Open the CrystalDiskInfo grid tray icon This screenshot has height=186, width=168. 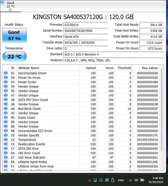point(95,180)
